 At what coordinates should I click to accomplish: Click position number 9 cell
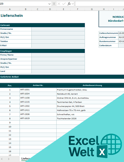point(10,123)
